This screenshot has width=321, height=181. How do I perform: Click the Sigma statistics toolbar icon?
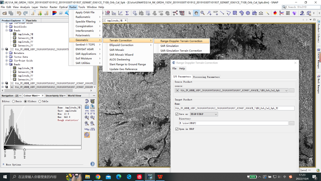[127, 13]
